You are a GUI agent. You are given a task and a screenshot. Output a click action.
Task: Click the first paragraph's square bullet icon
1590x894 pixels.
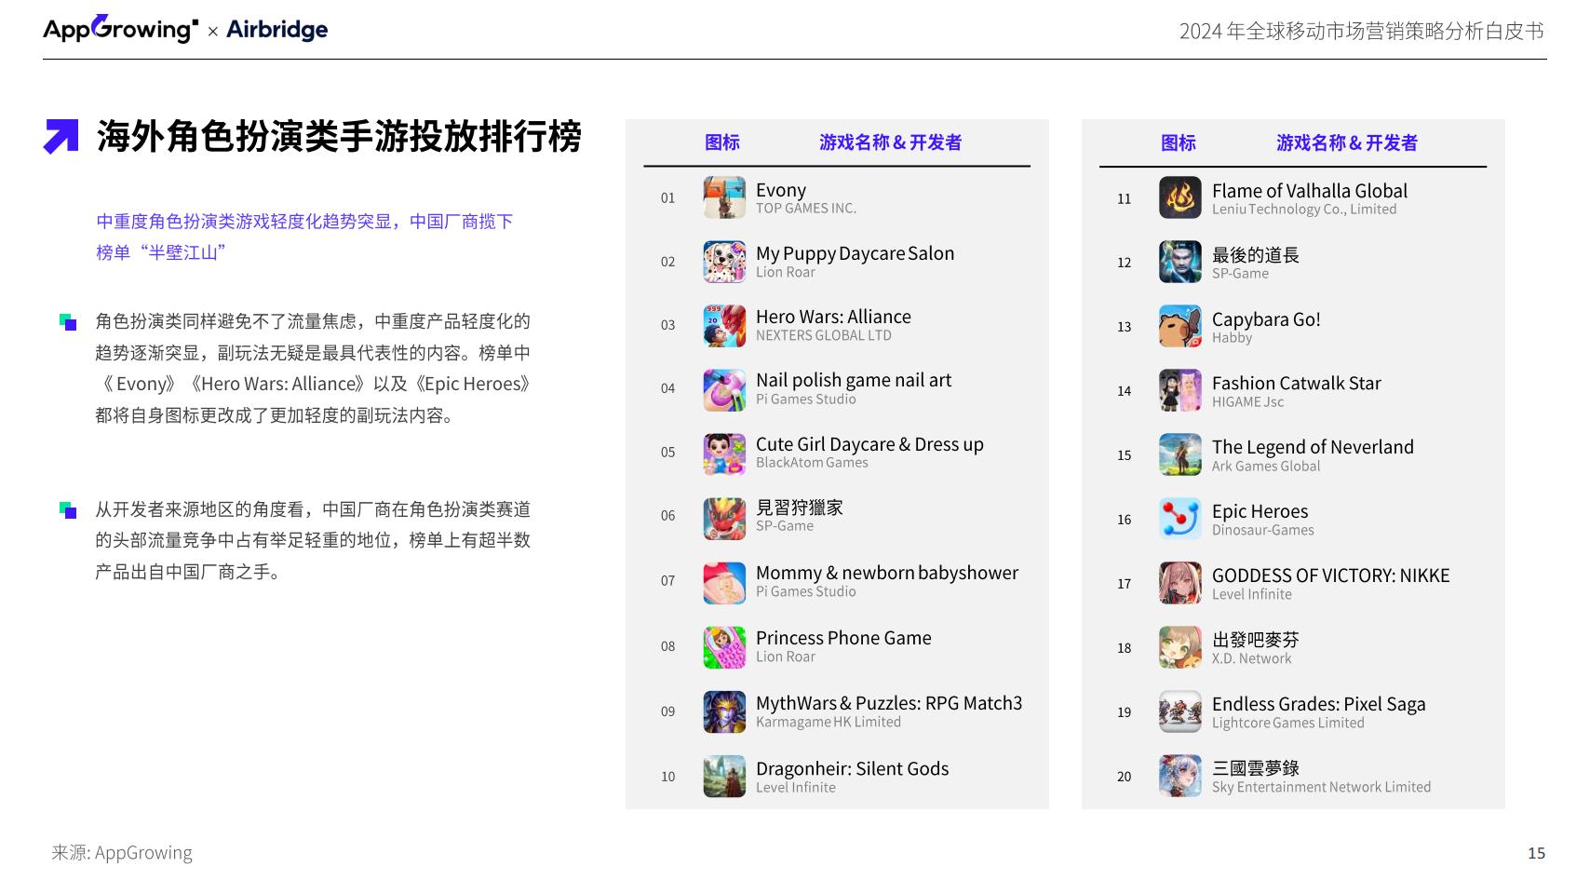(68, 322)
